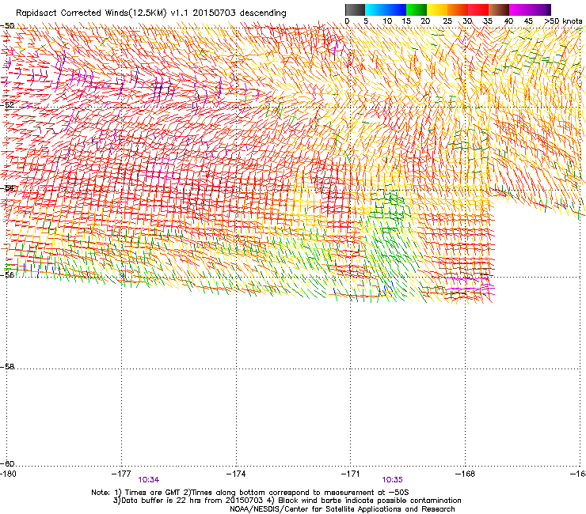The height and width of the screenshot is (514, 586).
Task: Click the 'Data buffer is 22 hrs' note line
Action: 188,501
